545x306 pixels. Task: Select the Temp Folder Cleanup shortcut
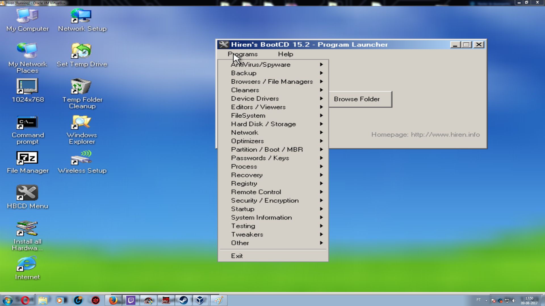(82, 93)
